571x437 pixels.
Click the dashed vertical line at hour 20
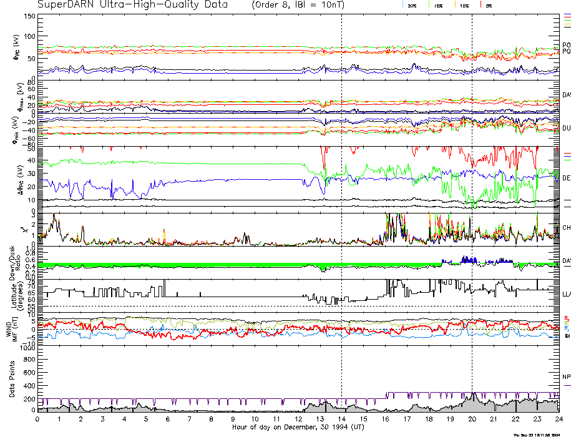pos(472,187)
